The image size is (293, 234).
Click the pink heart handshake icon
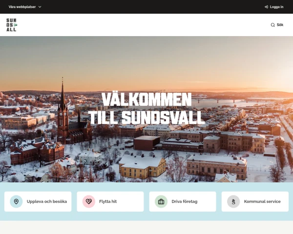point(89,201)
